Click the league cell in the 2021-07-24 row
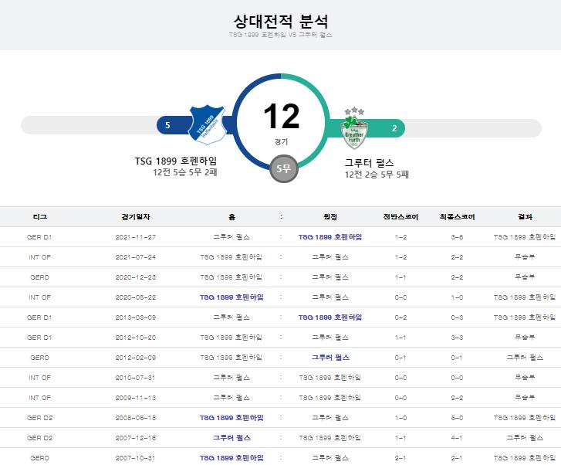This screenshot has height=465, width=561. coord(39,257)
